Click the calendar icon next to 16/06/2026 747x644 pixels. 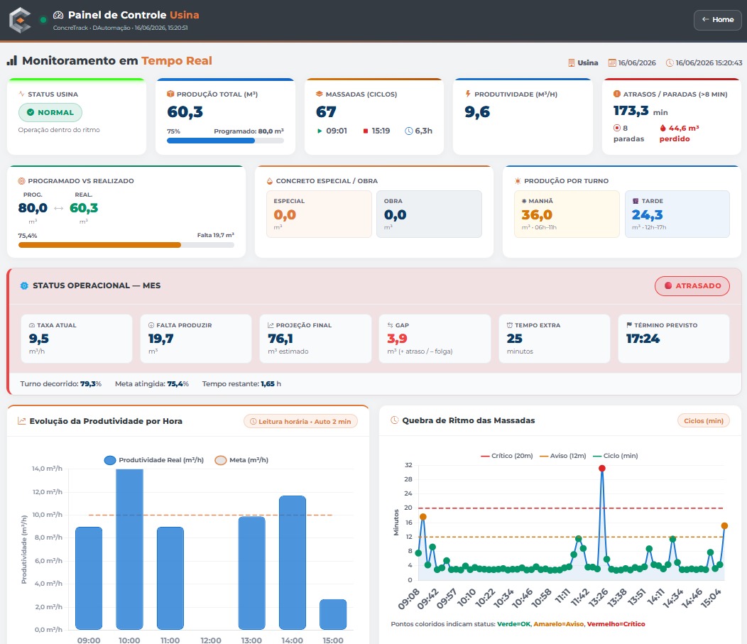click(x=612, y=63)
